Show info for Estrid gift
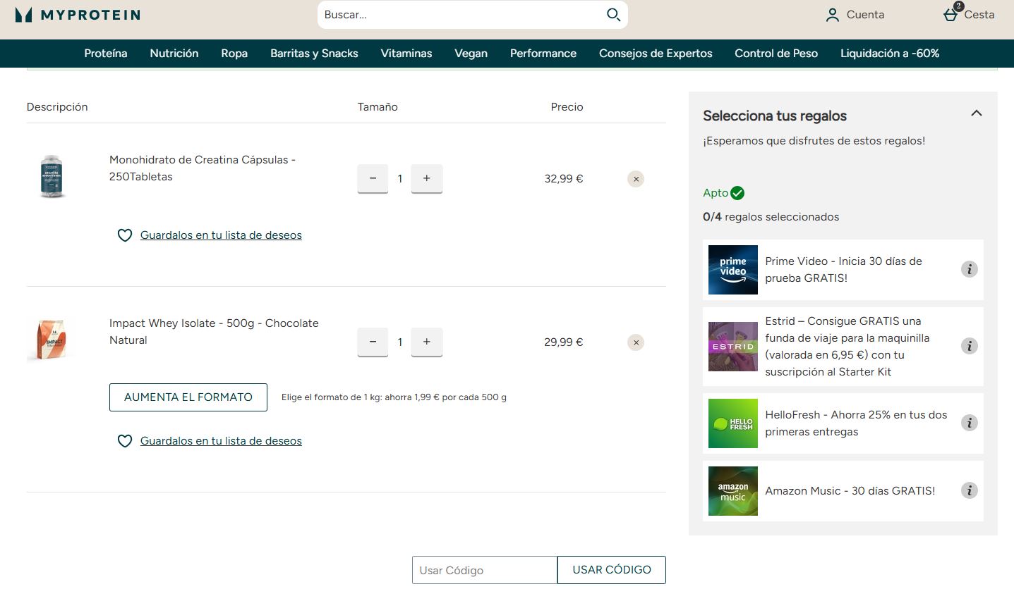This screenshot has height=589, width=1014. tap(970, 346)
